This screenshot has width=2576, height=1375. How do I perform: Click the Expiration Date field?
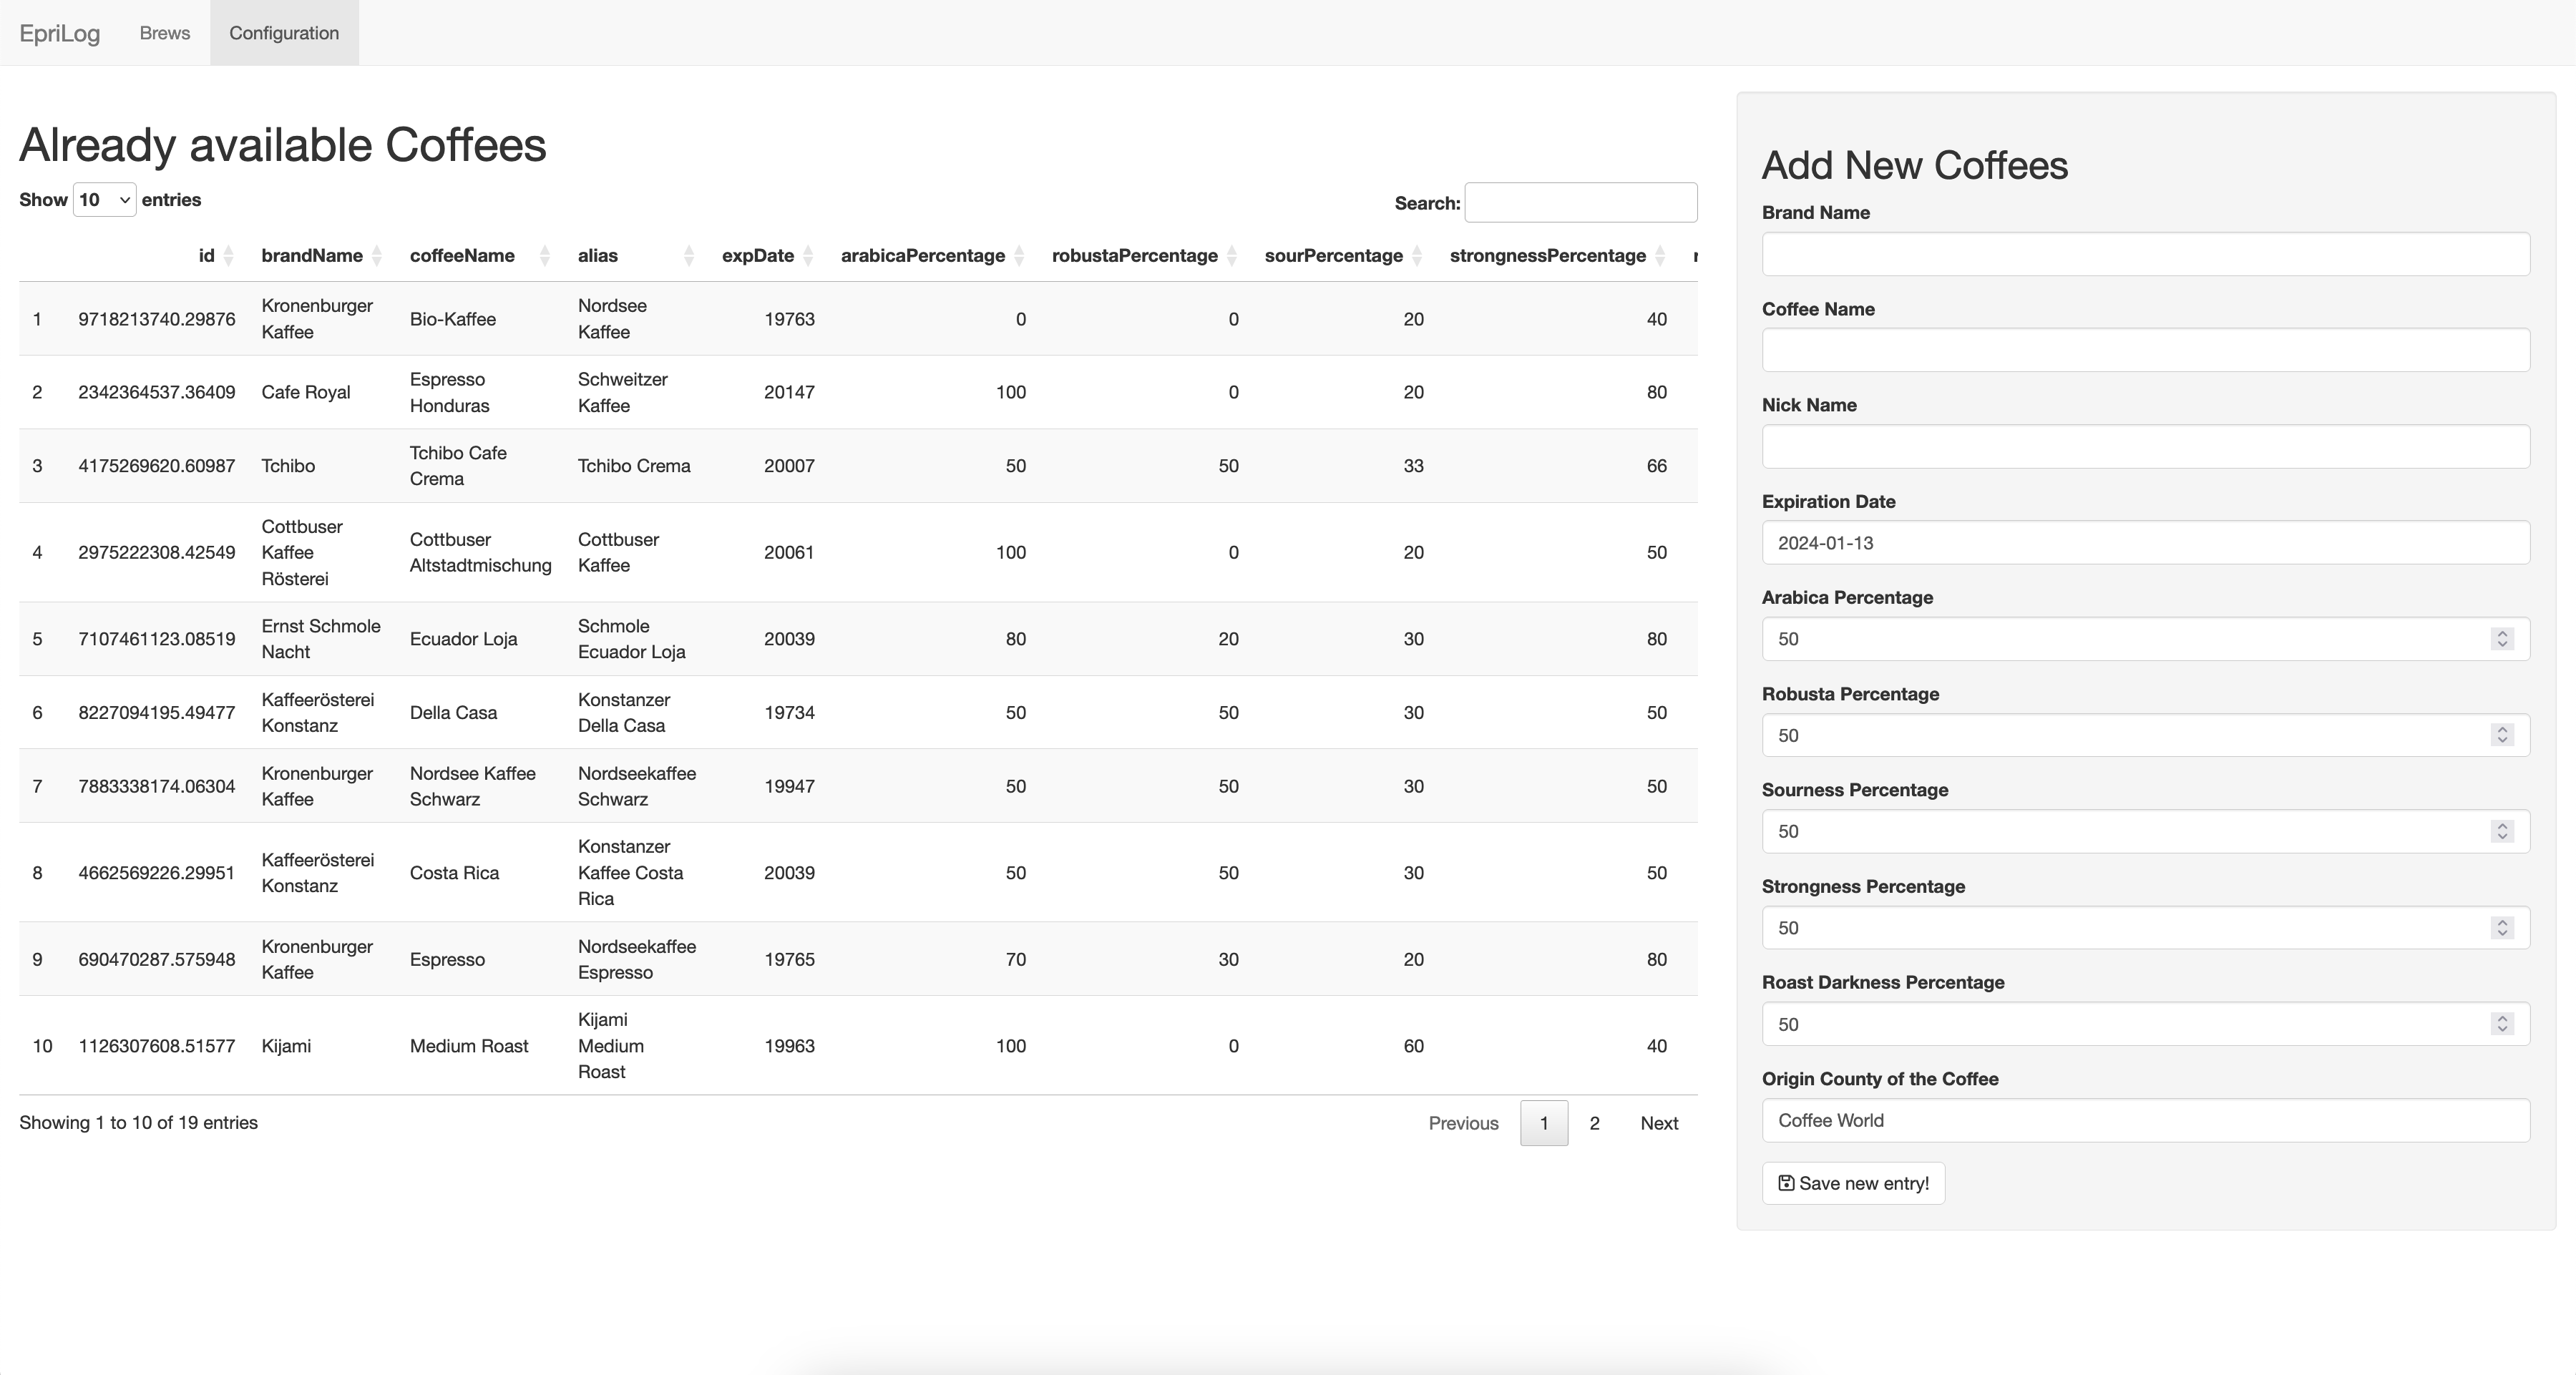(x=2145, y=543)
